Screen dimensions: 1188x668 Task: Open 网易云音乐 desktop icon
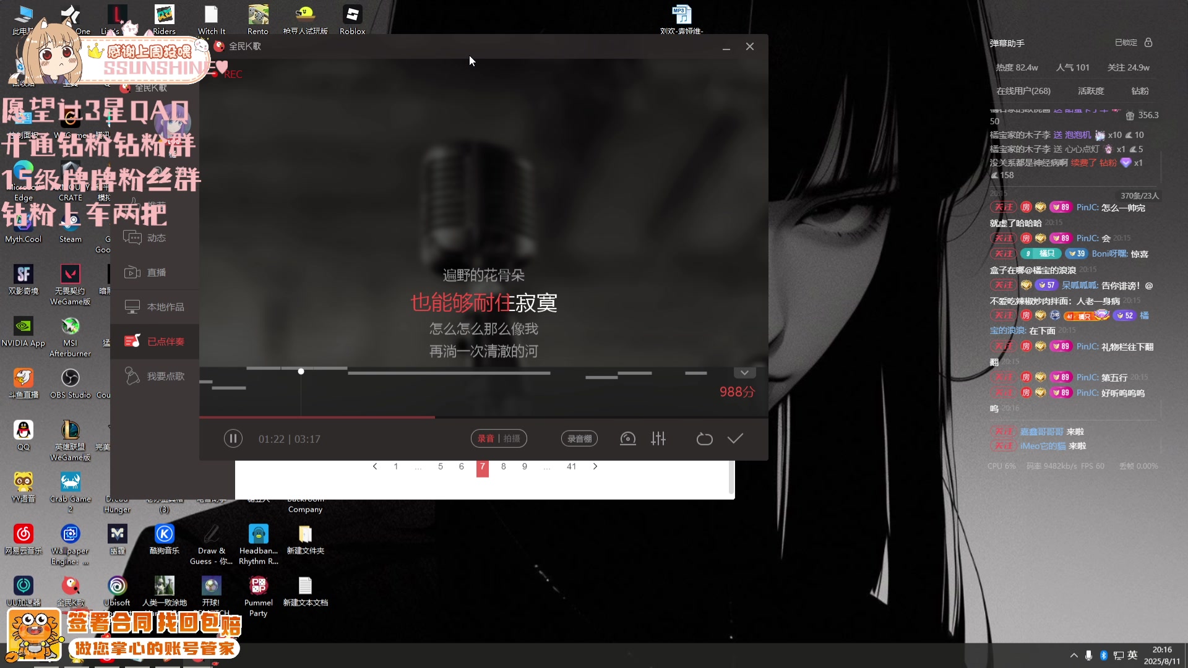(x=24, y=539)
